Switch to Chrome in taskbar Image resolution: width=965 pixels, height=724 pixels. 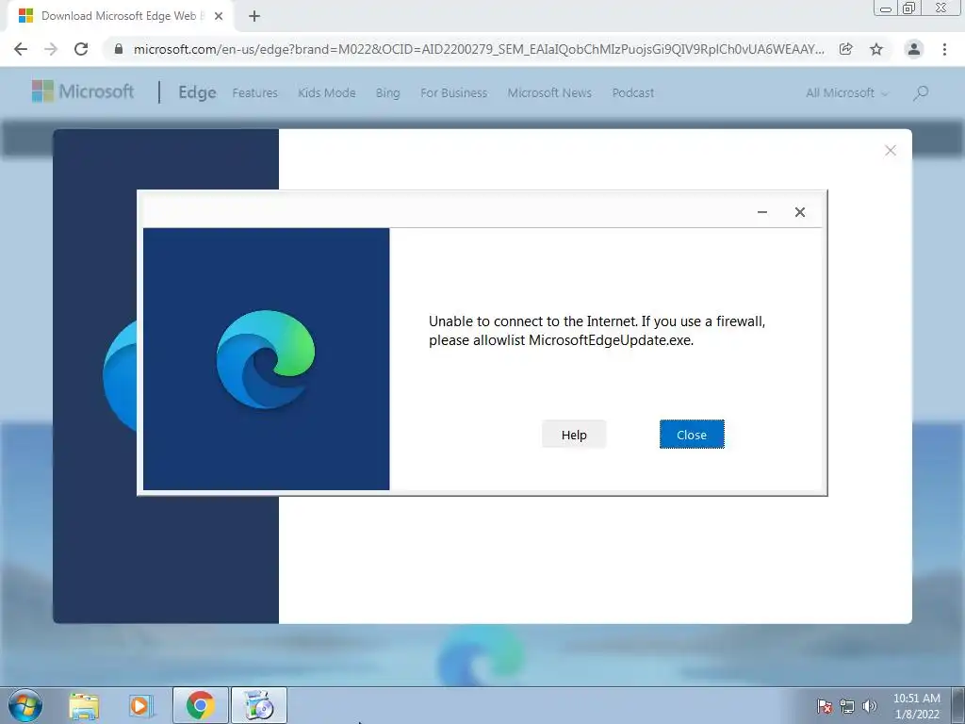point(201,705)
